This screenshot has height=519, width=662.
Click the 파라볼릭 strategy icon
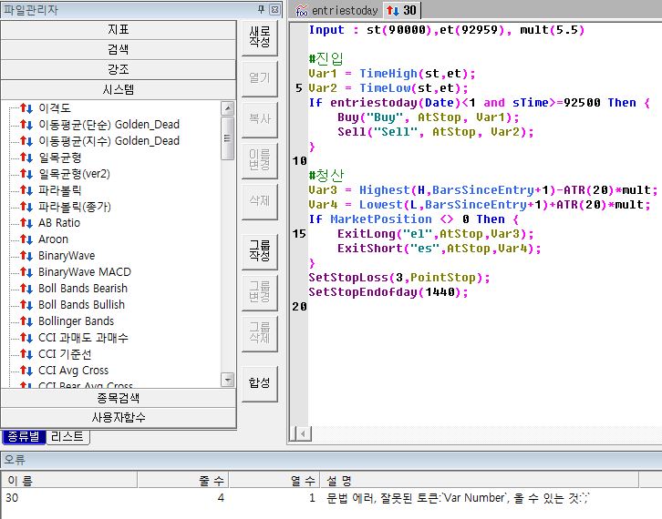click(x=26, y=190)
